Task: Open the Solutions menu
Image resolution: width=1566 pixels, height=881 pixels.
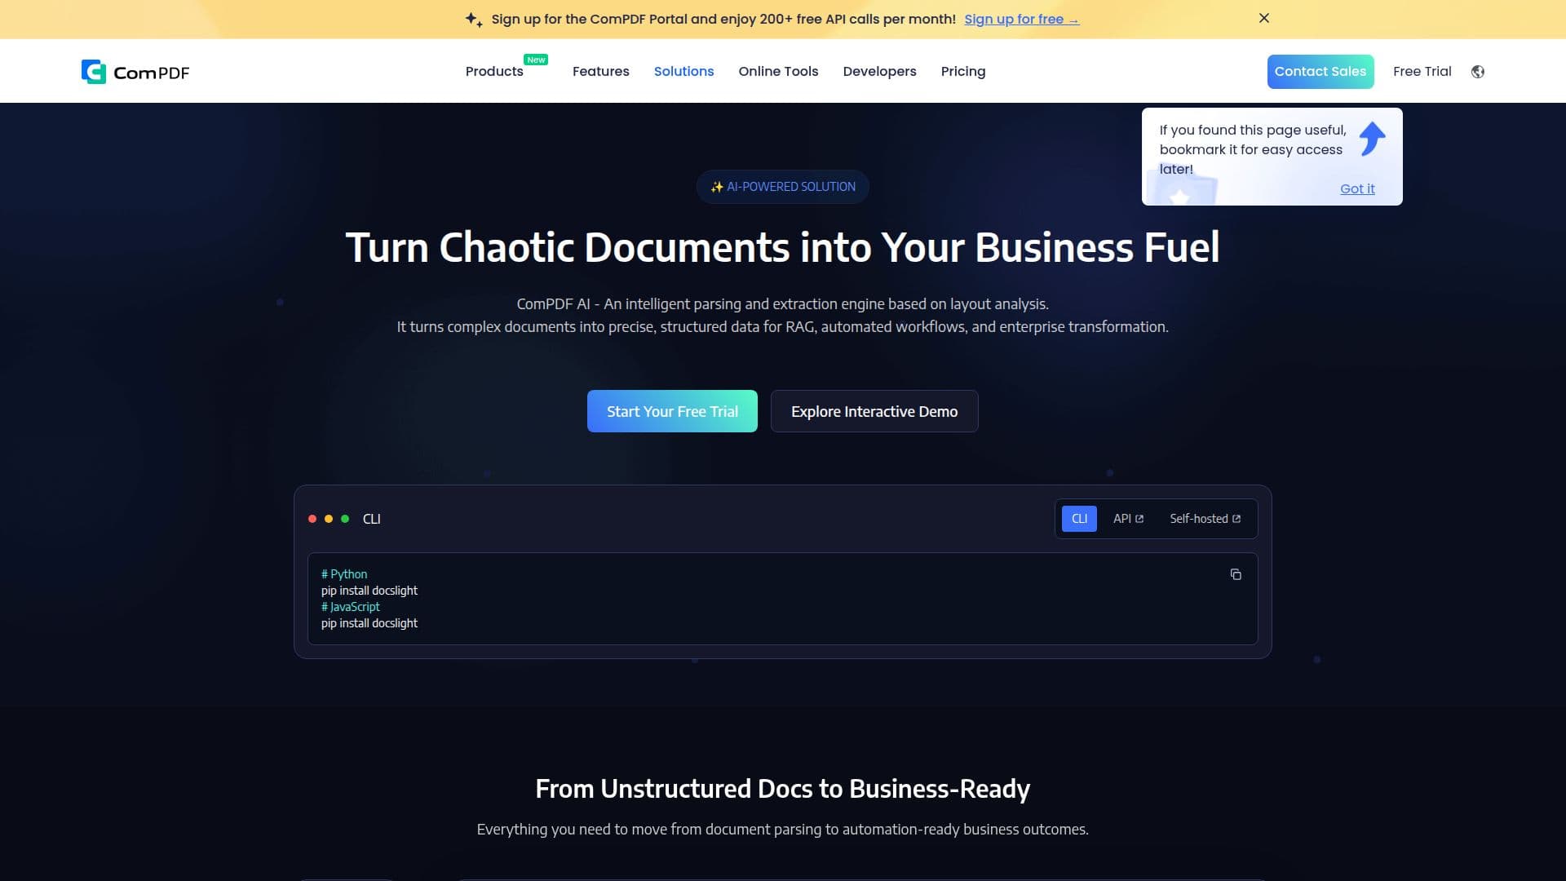Action: 683,72
